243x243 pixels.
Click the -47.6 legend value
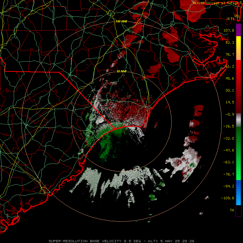click(x=229, y=150)
